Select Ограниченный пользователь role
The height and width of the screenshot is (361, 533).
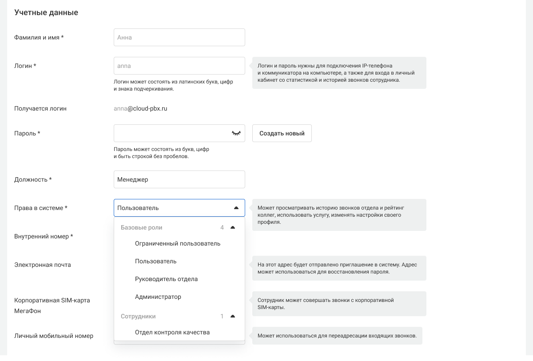(178, 243)
